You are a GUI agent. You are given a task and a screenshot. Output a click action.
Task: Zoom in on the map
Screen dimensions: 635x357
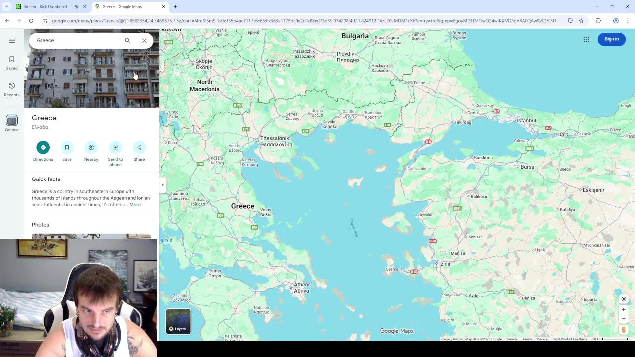pyautogui.click(x=624, y=310)
